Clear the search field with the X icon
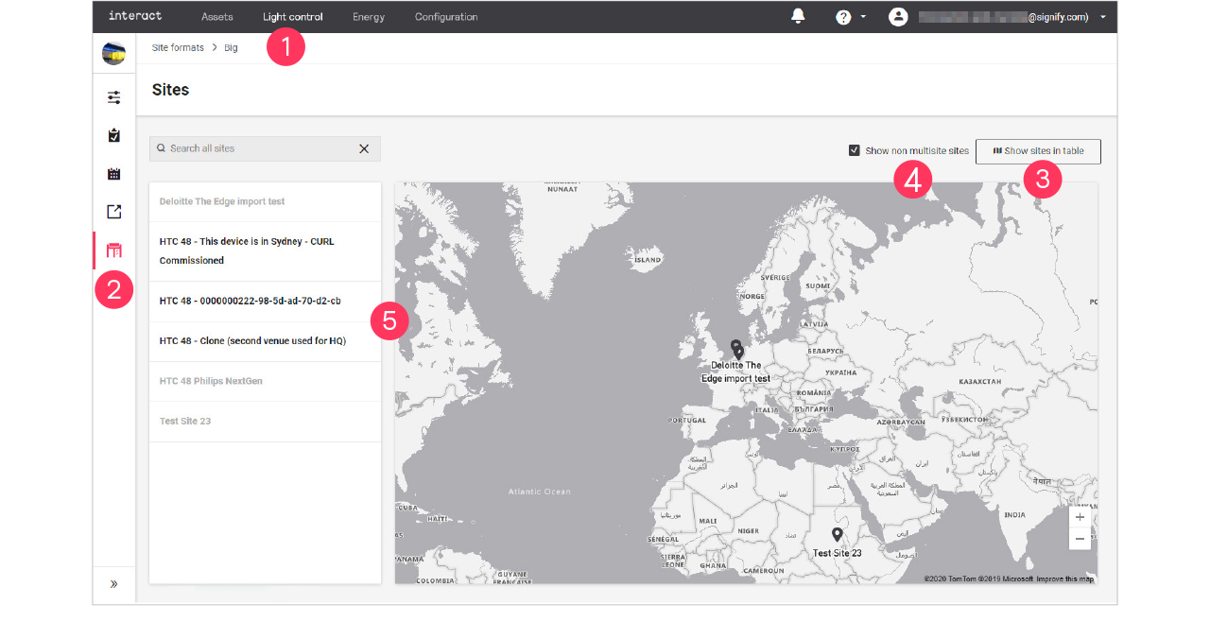 [x=364, y=148]
